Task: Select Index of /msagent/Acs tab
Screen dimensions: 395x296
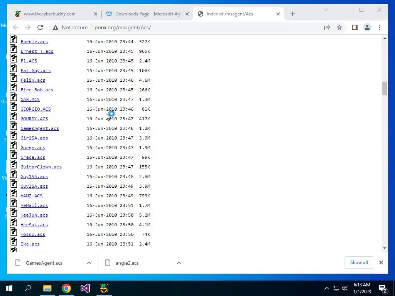Action: point(230,14)
